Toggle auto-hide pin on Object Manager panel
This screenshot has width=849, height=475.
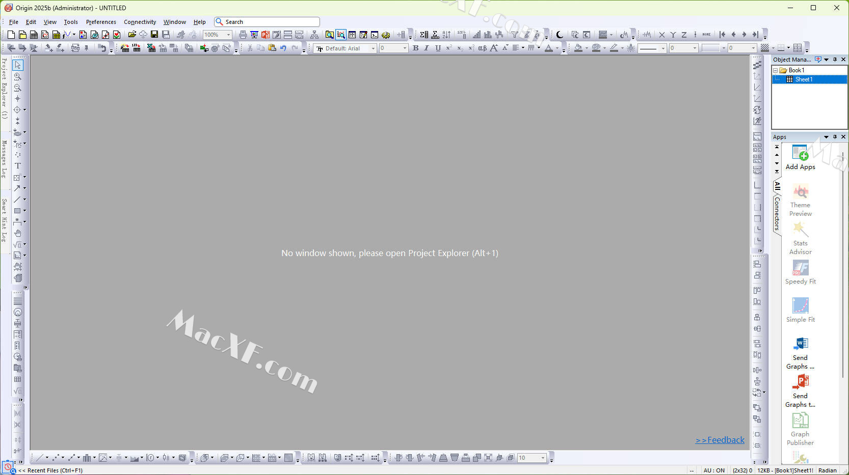coord(835,60)
